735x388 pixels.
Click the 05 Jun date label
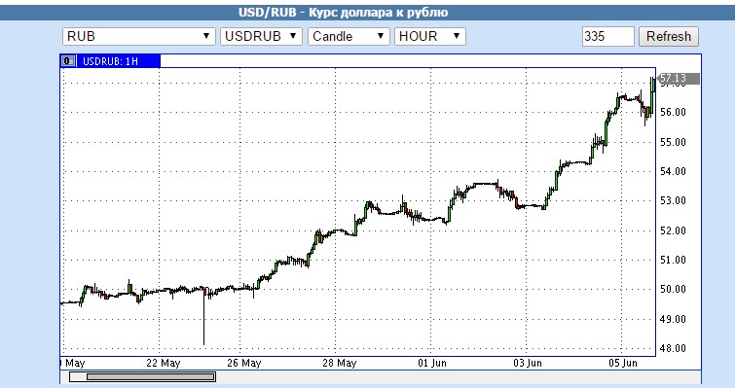point(622,363)
